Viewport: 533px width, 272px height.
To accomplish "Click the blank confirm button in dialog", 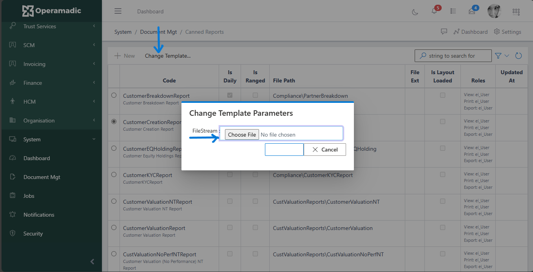I will tap(284, 150).
